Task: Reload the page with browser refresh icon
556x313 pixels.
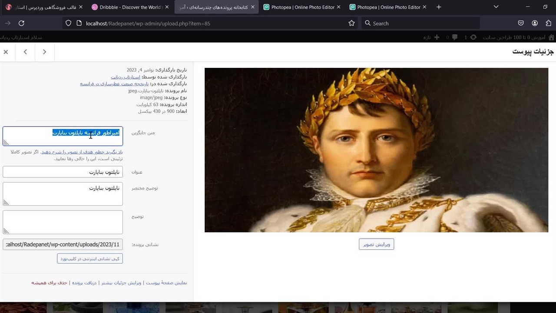Action: tap(21, 23)
